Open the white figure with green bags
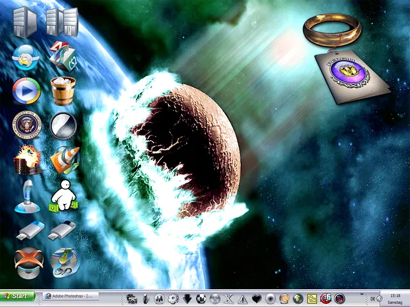410x307 pixels. 63,196
